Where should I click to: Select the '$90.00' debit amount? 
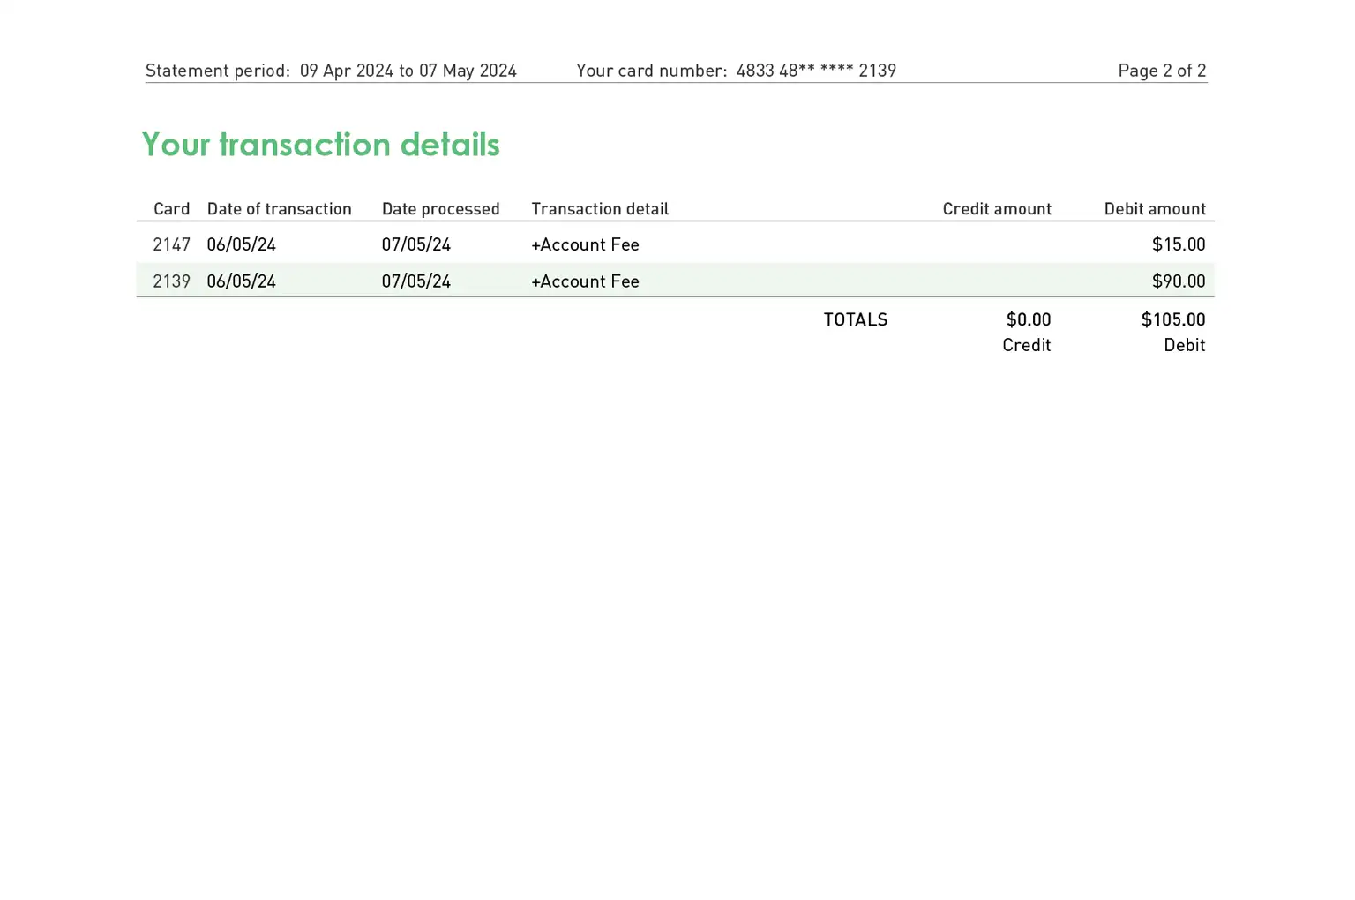click(1179, 281)
